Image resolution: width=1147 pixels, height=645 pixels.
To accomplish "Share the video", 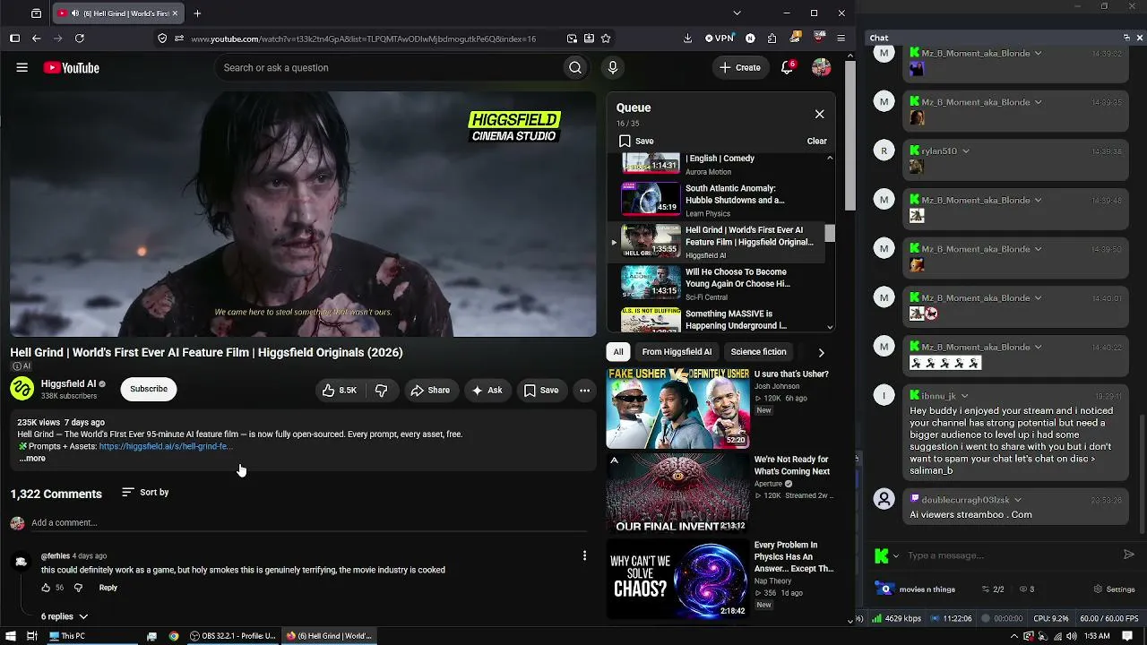I will click(x=430, y=390).
